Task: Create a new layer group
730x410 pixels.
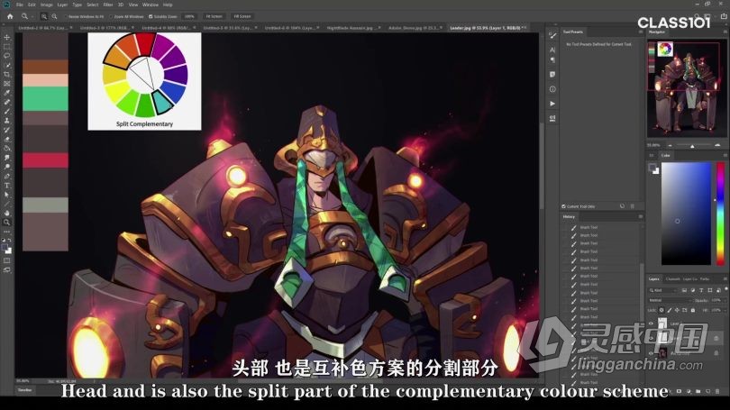Action: tap(698, 391)
